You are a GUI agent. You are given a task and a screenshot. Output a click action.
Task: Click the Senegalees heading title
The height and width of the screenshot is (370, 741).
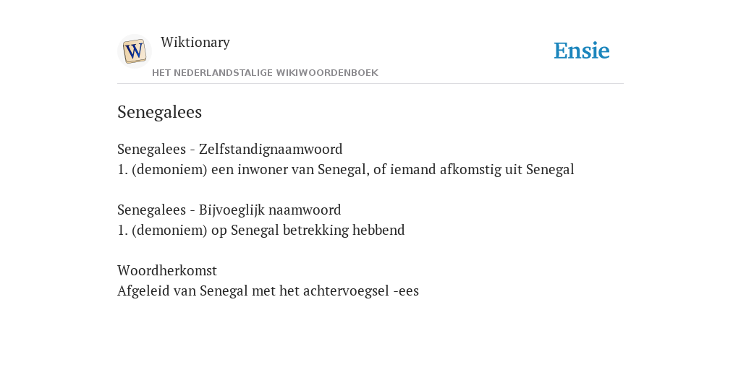pos(160,112)
